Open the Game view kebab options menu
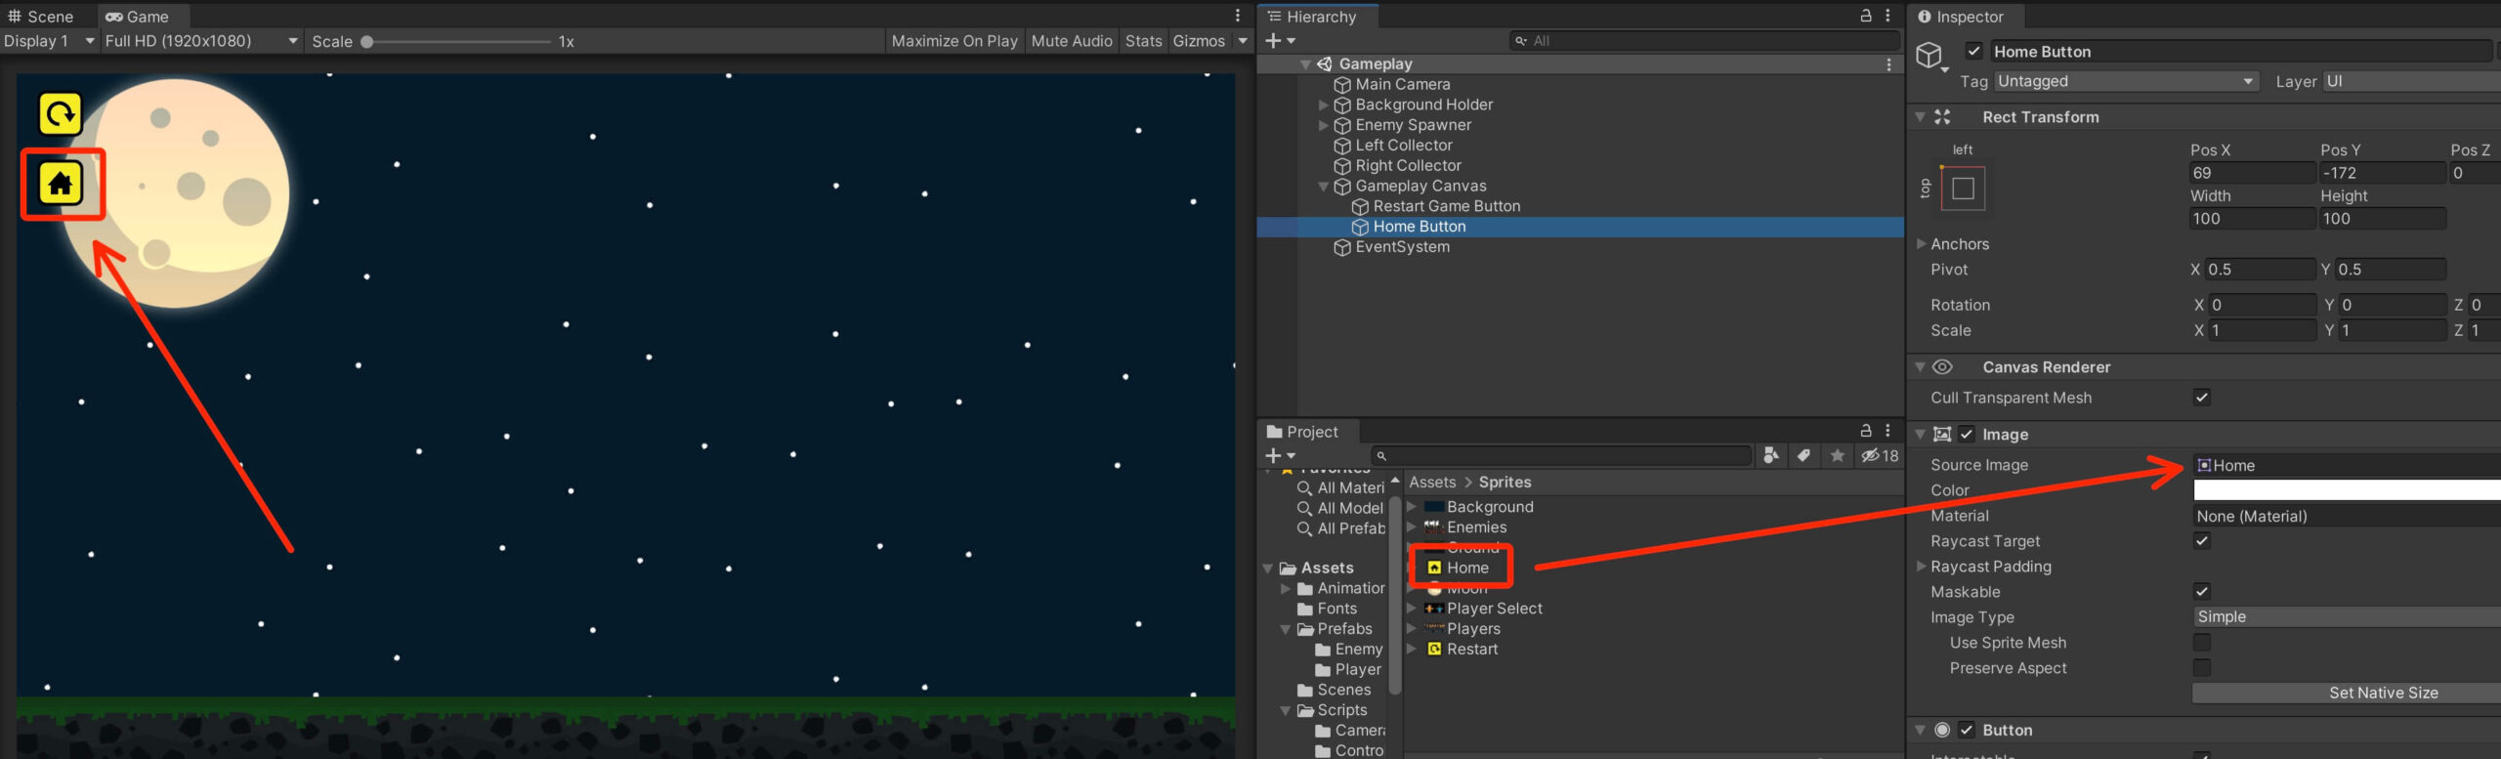The image size is (2501, 759). coord(1237,16)
